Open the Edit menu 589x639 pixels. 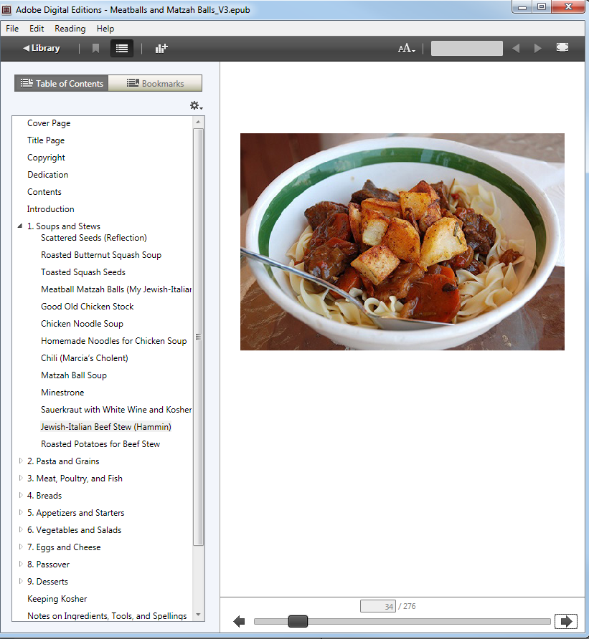click(37, 29)
